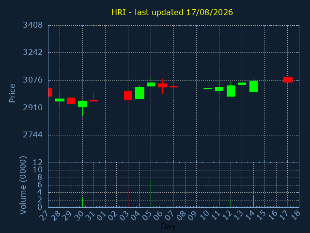Image resolution: width=310 pixels, height=233 pixels.
Task: Click the volume axis label 10
Action: 38,170
